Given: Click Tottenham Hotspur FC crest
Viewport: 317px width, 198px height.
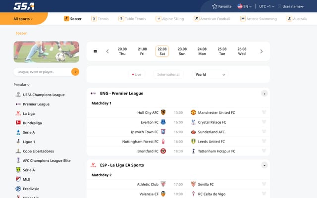Looking at the screenshot, I should [x=193, y=151].
